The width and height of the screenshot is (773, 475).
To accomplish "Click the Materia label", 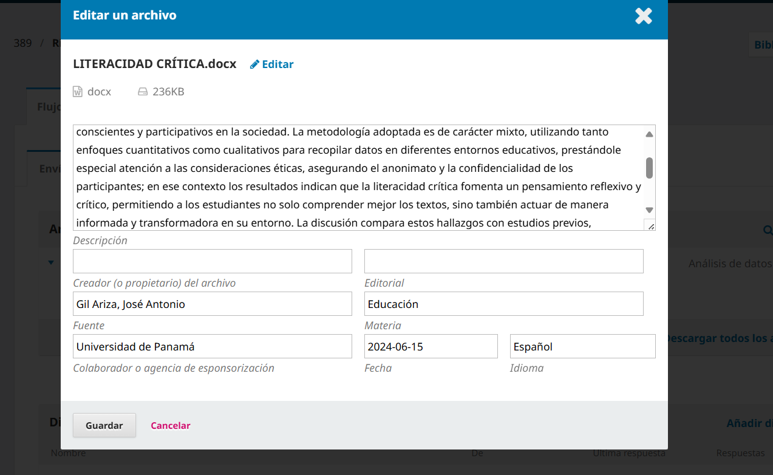I will point(383,326).
